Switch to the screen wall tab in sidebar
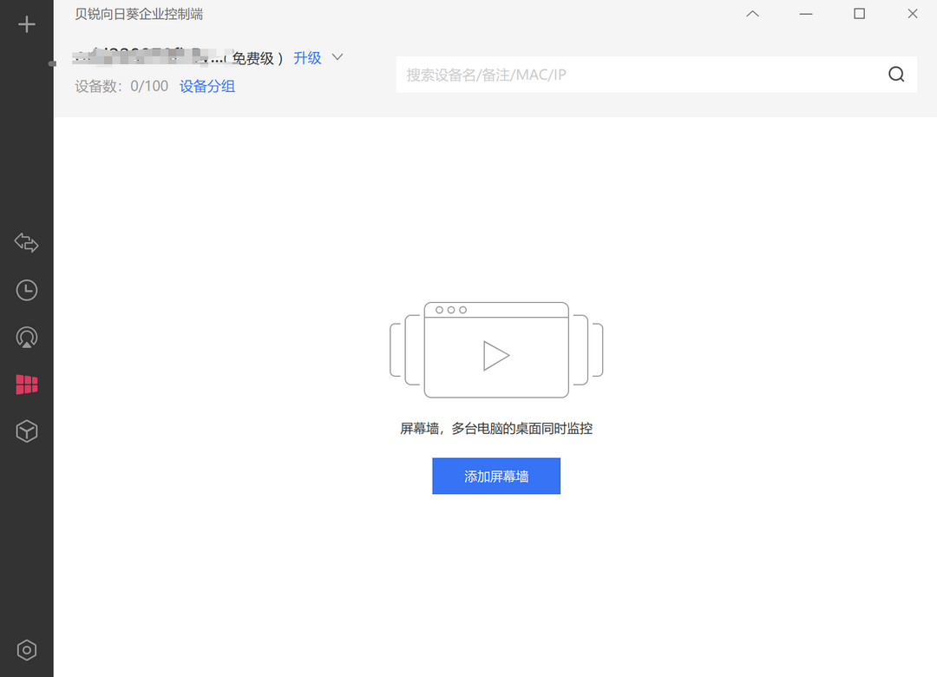 click(26, 384)
